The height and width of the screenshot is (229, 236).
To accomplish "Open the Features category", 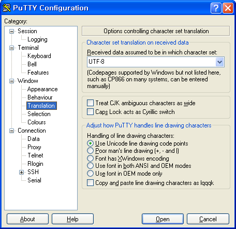I will [x=38, y=73].
